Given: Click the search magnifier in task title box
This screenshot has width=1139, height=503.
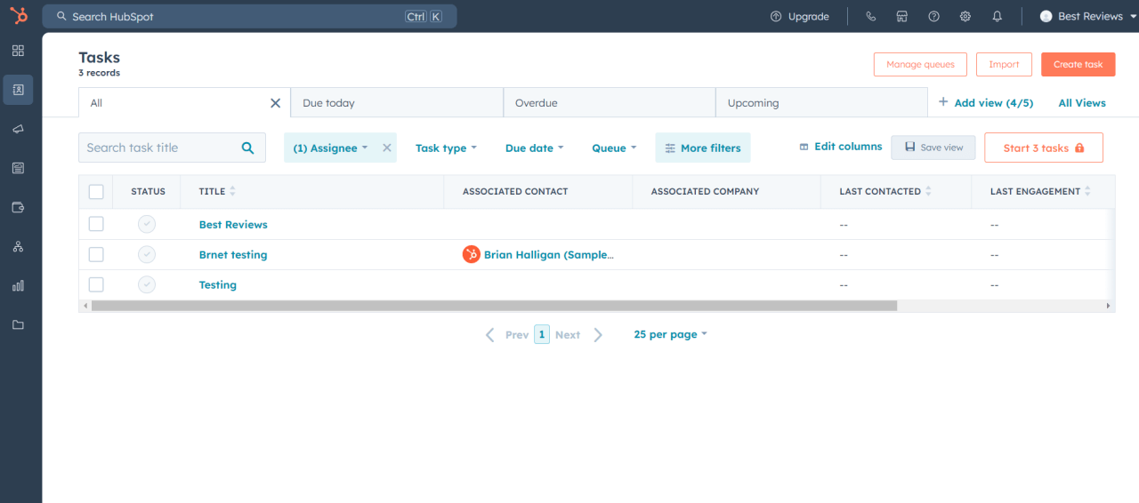Looking at the screenshot, I should (x=248, y=148).
